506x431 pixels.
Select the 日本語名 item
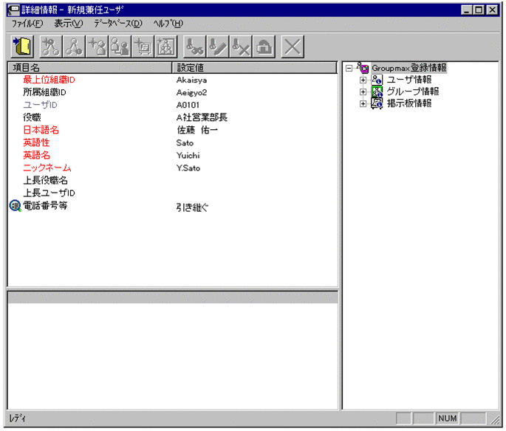pos(41,130)
